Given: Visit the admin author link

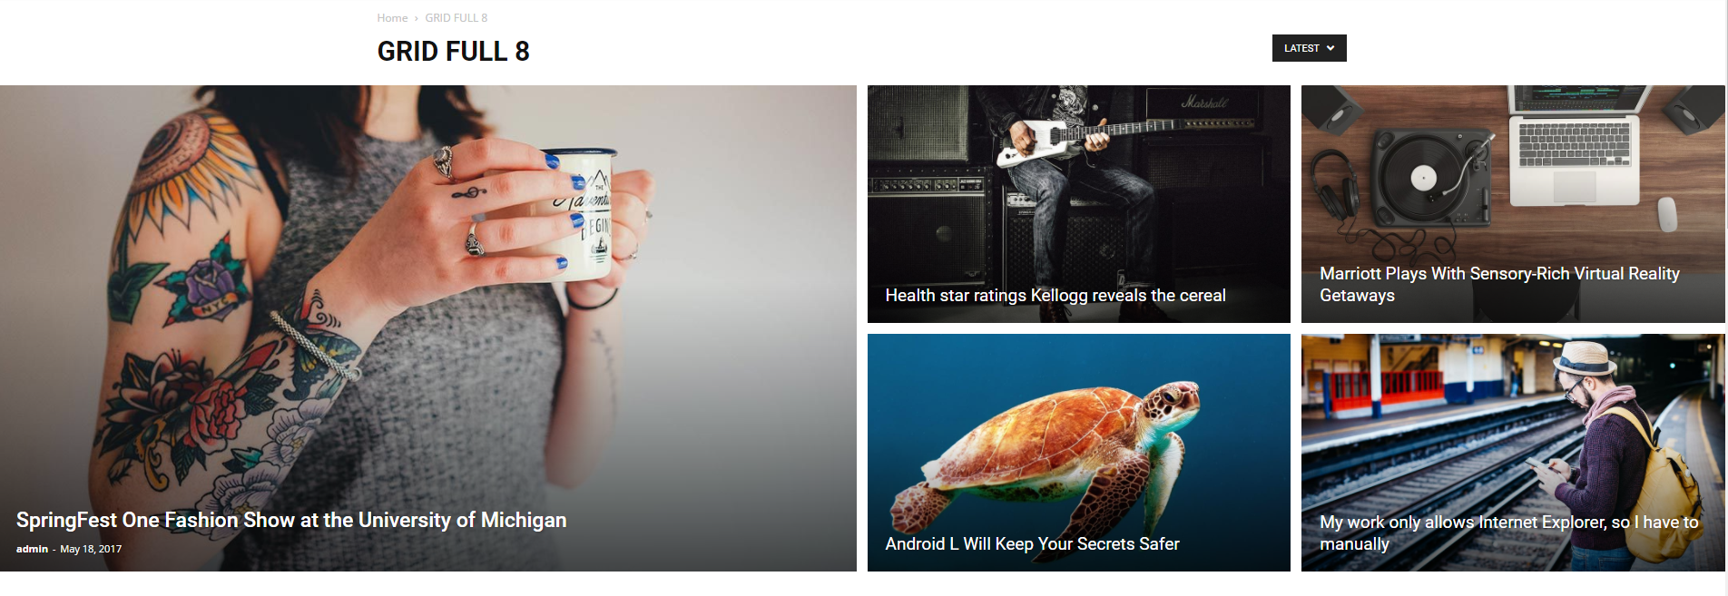Looking at the screenshot, I should pos(32,549).
